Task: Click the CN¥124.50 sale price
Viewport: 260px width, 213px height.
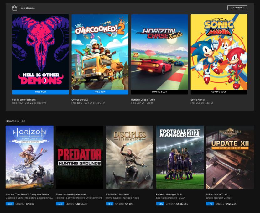Action: pyautogui.click(x=182, y=204)
